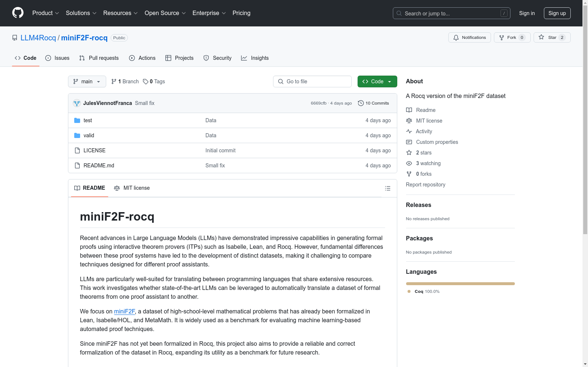Open the green Code clone dropdown
Viewport: 588px width, 367px height.
[377, 81]
